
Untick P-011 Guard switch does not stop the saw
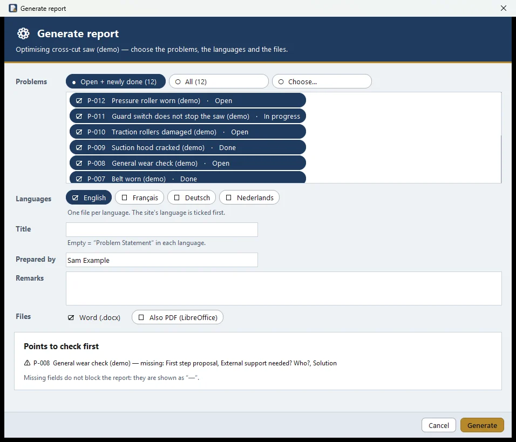click(188, 116)
